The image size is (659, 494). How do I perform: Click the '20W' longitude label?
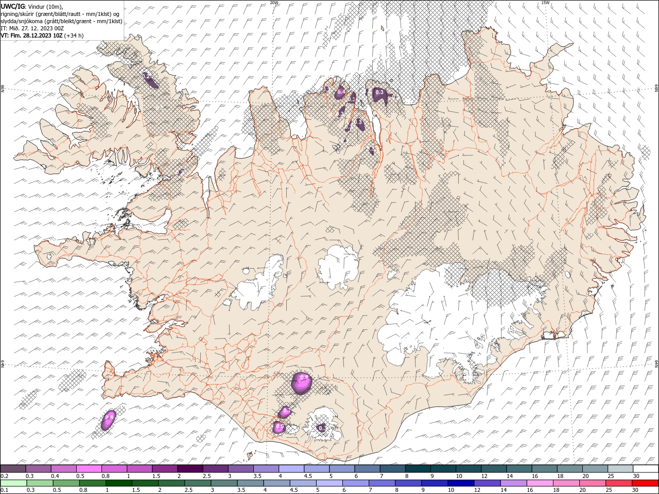[274, 3]
